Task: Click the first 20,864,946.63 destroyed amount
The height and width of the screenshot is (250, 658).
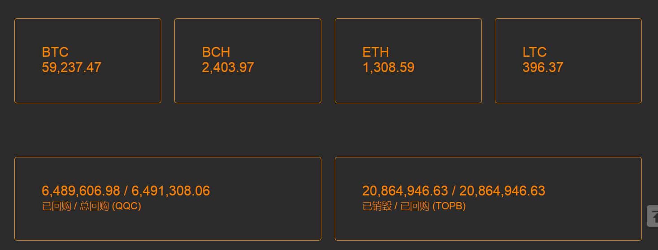Action: coord(405,191)
